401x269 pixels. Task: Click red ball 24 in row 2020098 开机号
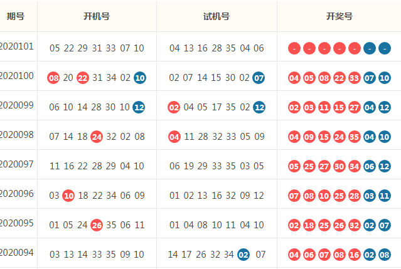tap(97, 137)
